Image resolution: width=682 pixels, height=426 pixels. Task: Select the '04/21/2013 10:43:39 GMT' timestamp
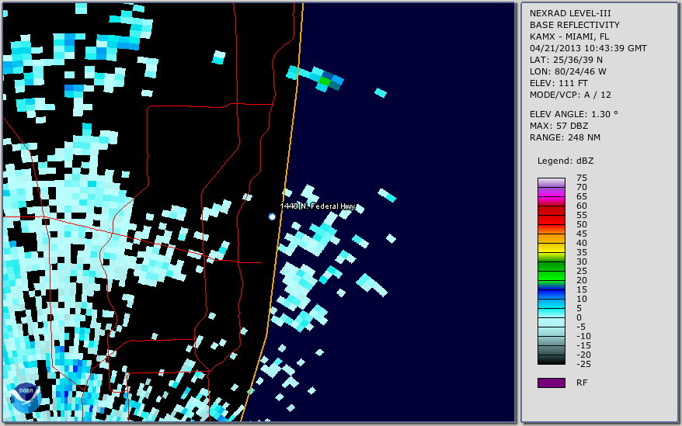click(588, 48)
